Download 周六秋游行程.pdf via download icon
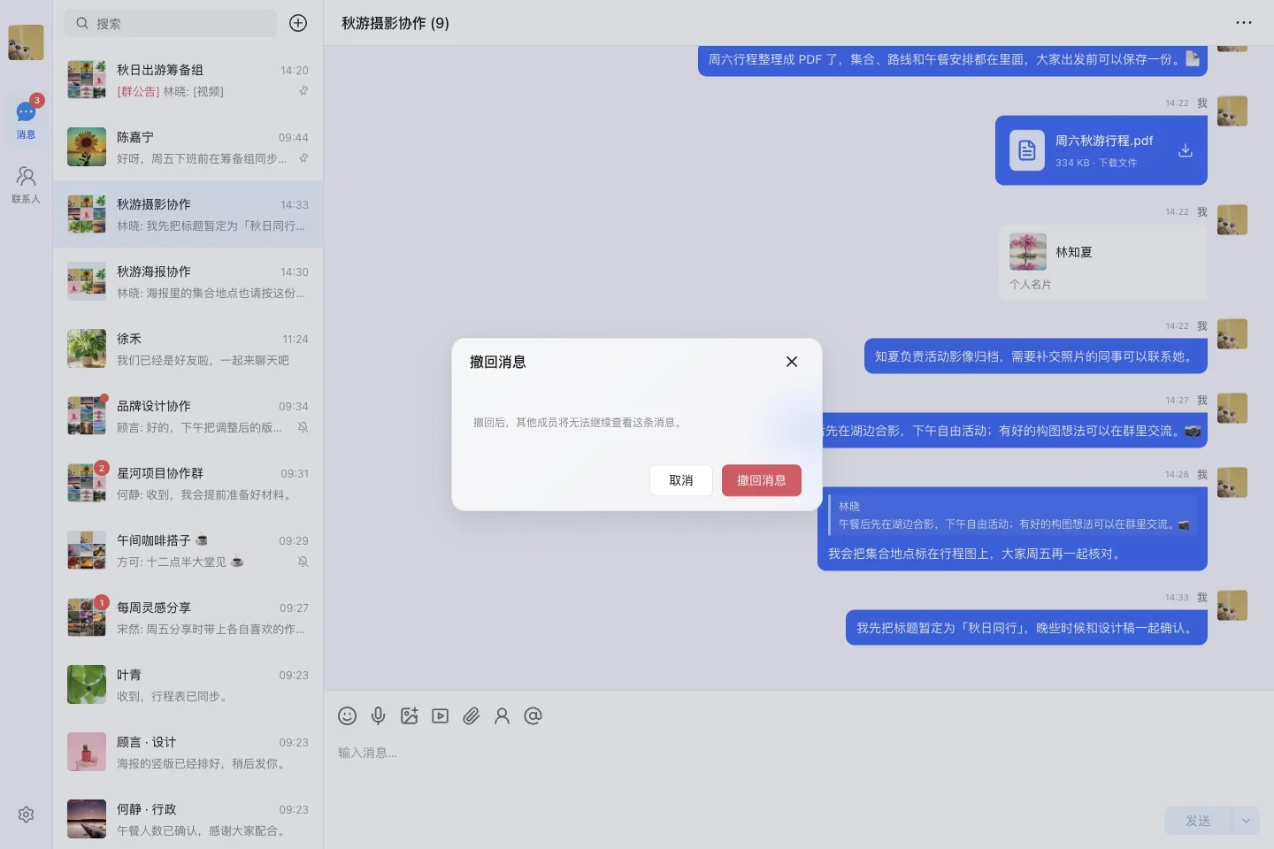Viewport: 1274px width, 849px height. pyautogui.click(x=1186, y=150)
